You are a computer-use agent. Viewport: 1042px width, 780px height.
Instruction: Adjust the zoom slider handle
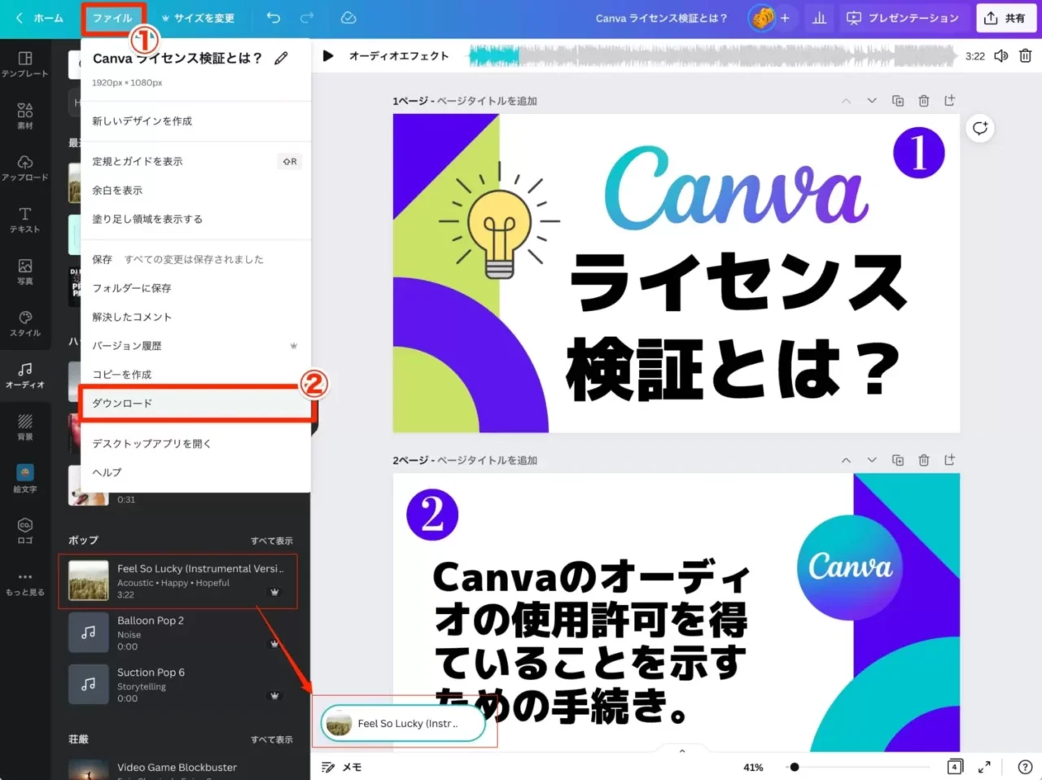tap(795, 767)
